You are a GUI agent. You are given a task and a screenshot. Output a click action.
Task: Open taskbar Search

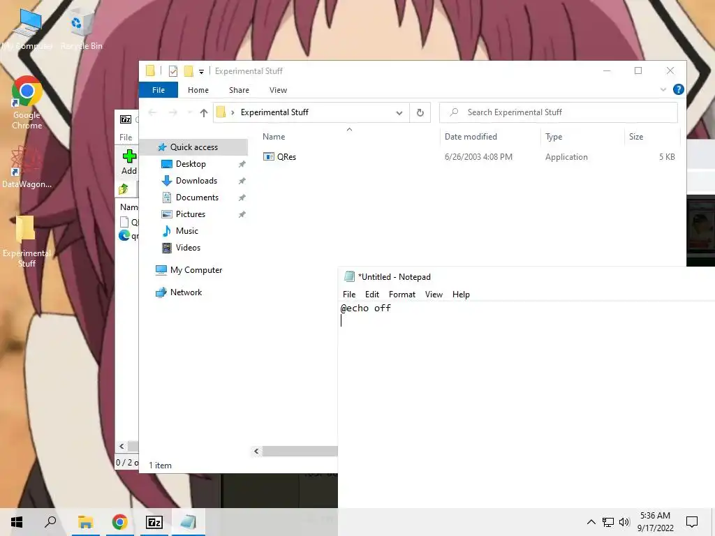point(50,522)
